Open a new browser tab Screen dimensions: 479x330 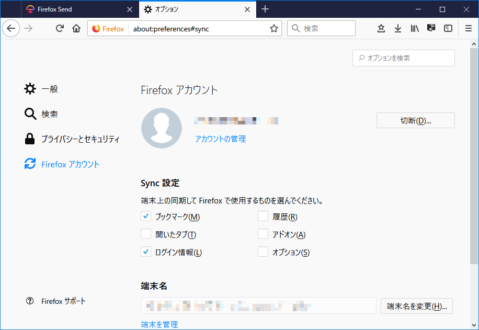pos(265,9)
